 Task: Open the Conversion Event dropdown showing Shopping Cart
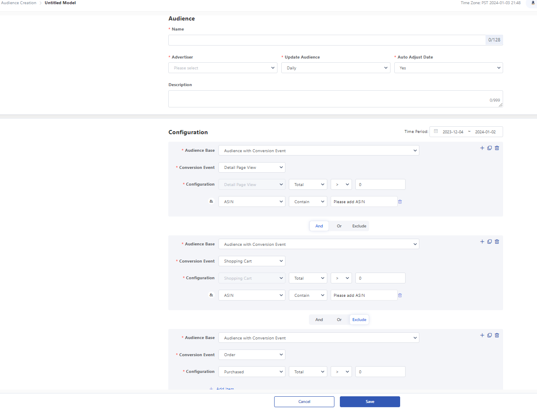tap(252, 261)
